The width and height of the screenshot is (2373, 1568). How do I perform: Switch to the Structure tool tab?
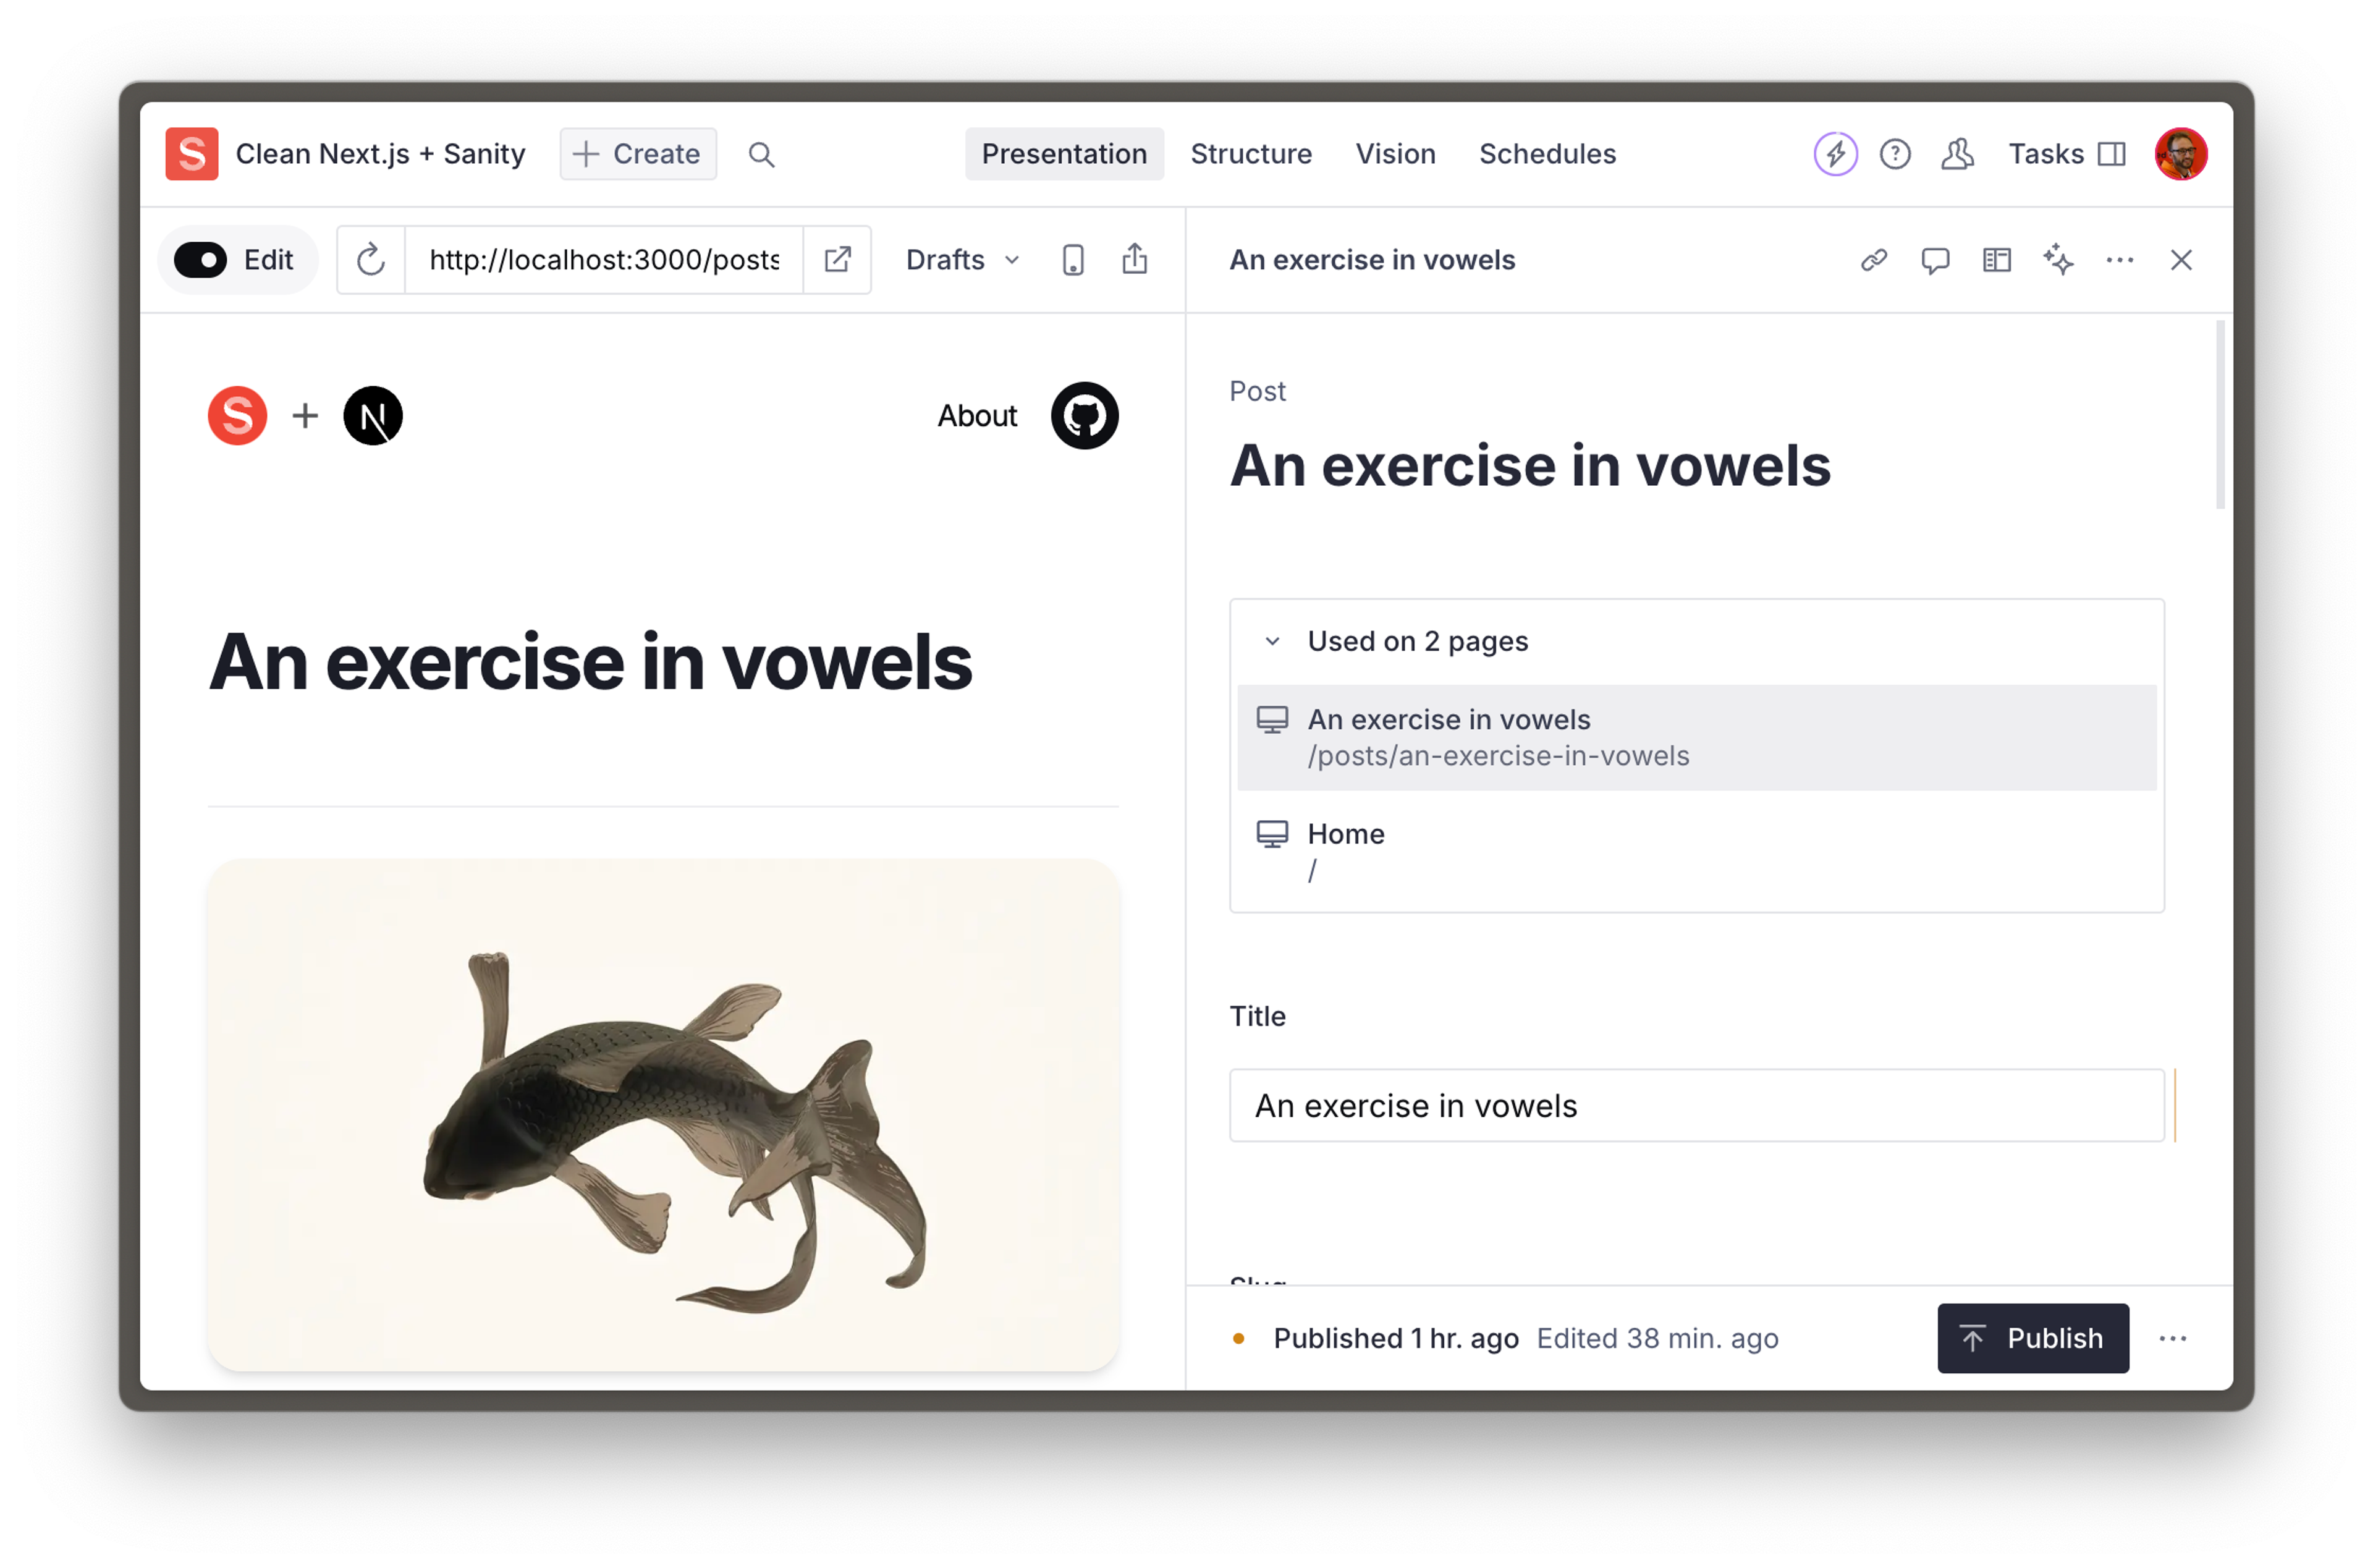coord(1251,154)
